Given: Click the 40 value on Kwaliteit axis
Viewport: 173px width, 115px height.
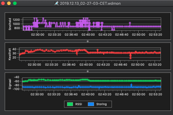Looking at the screenshot, I should click(x=14, y=49).
